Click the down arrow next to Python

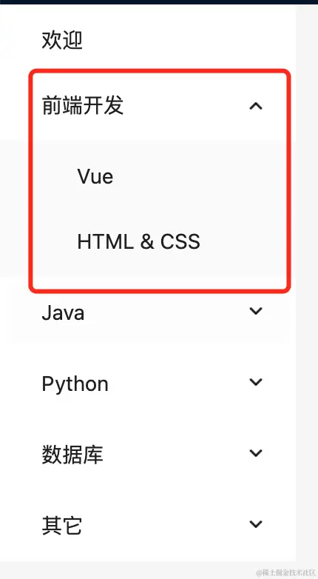256,382
